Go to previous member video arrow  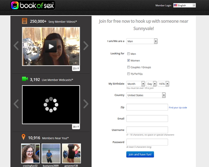pyautogui.click(x=16, y=46)
